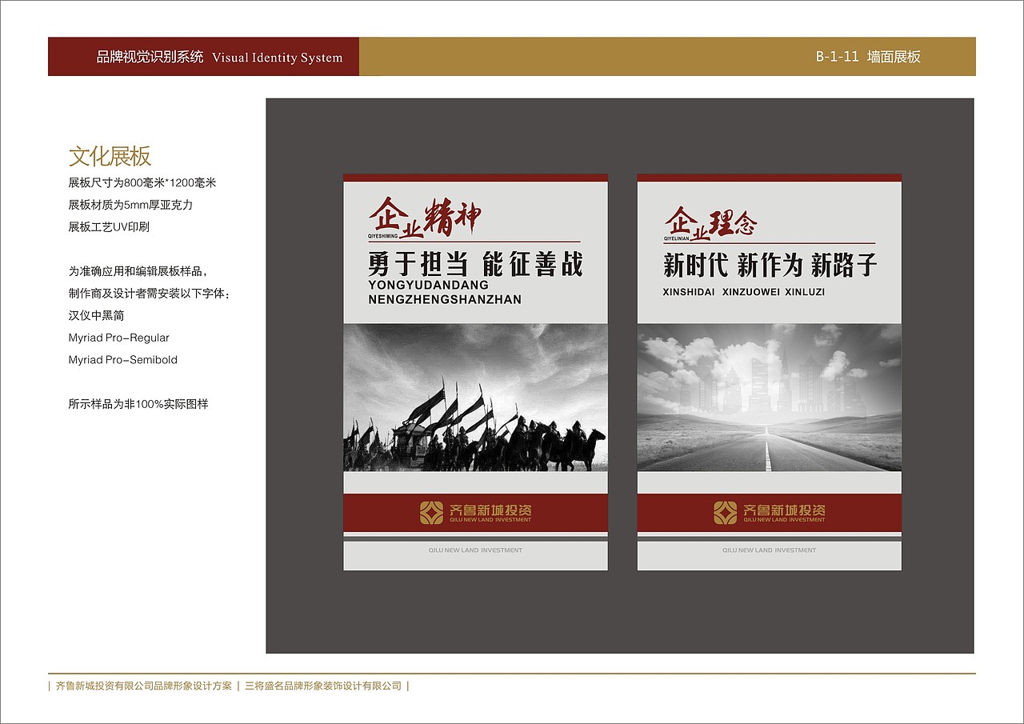1024x724 pixels.
Task: Click the highway cityscape photo on right poster
Action: [x=768, y=400]
